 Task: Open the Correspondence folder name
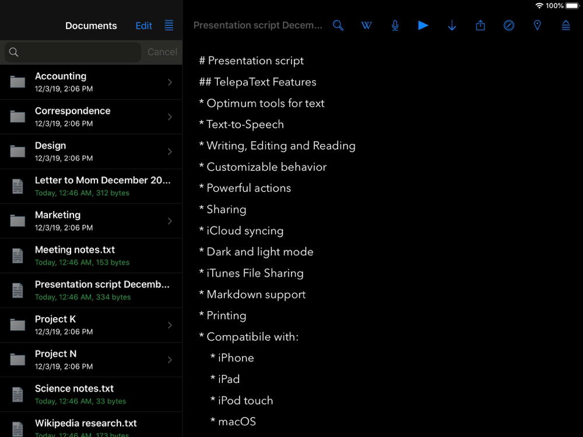click(72, 111)
